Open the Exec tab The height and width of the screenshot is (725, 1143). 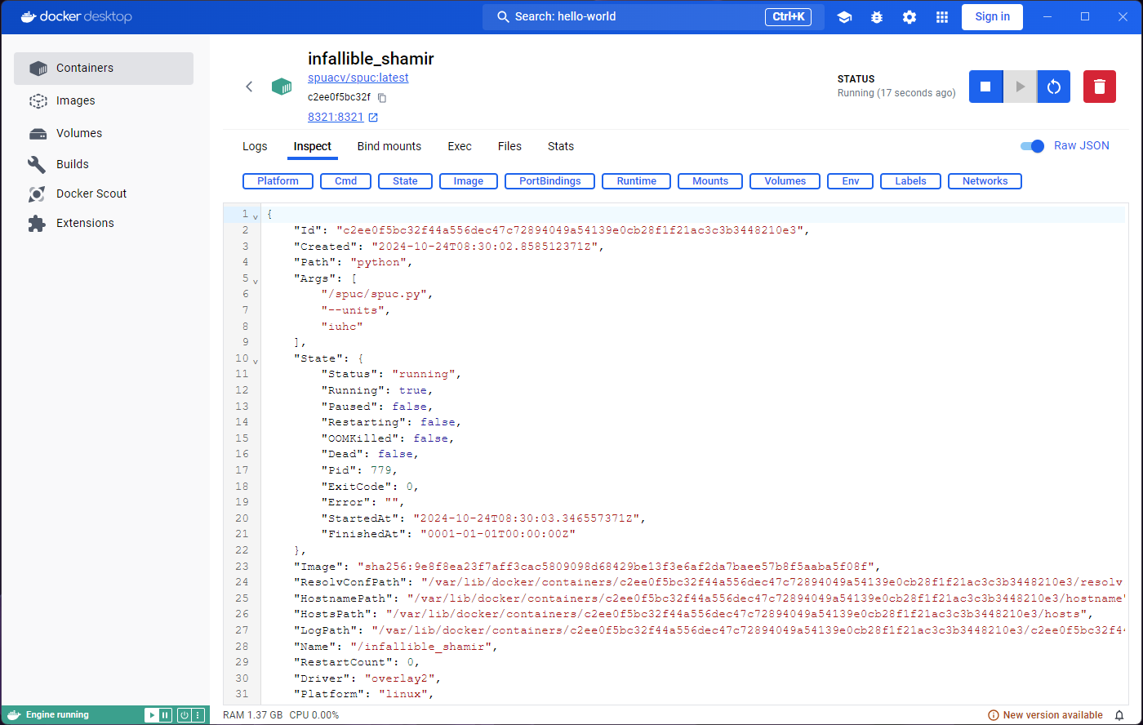click(x=460, y=147)
